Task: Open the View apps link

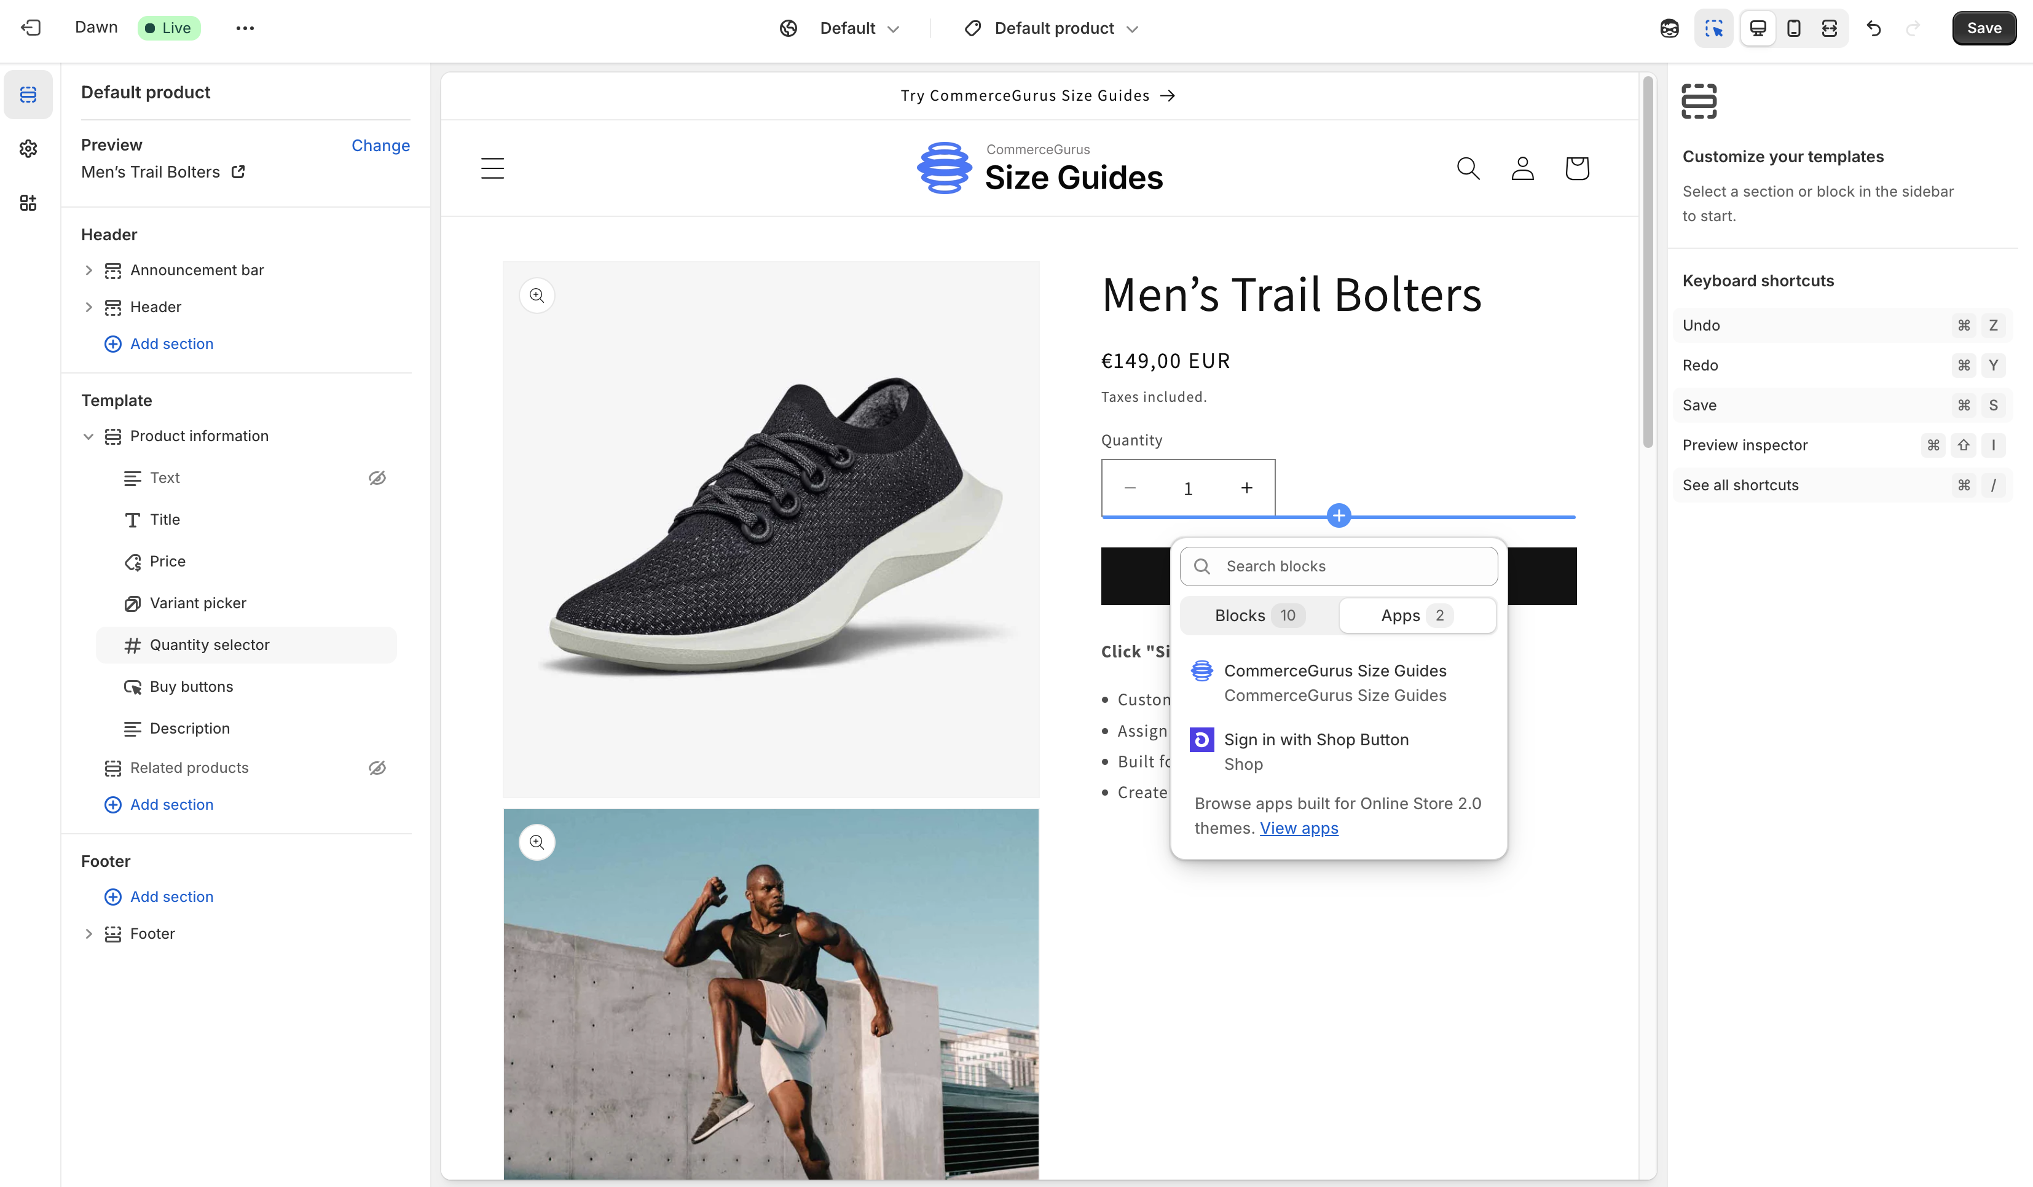Action: coord(1299,828)
